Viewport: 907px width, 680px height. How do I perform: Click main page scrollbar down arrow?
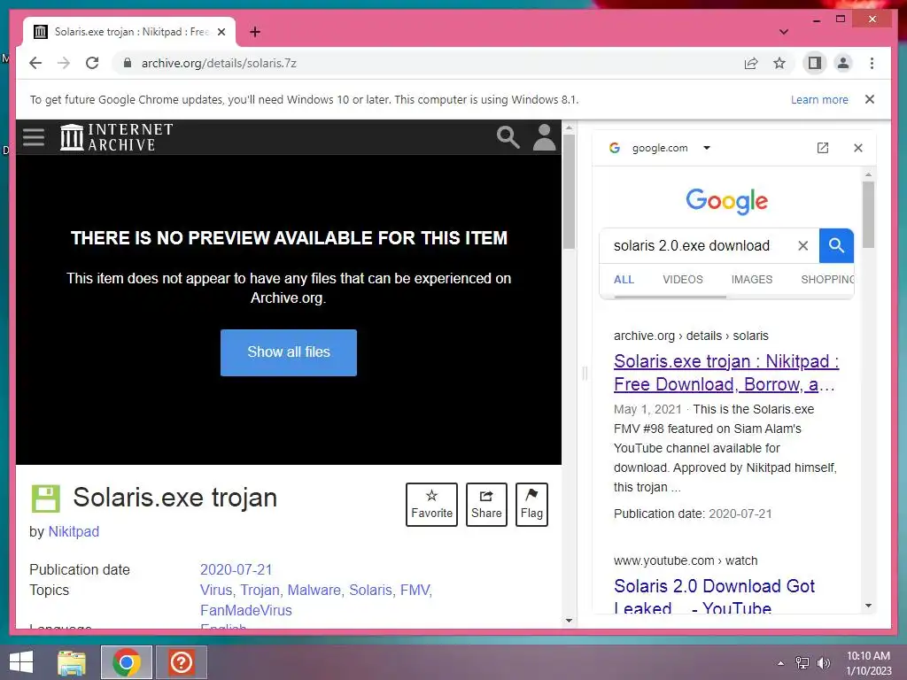click(569, 621)
